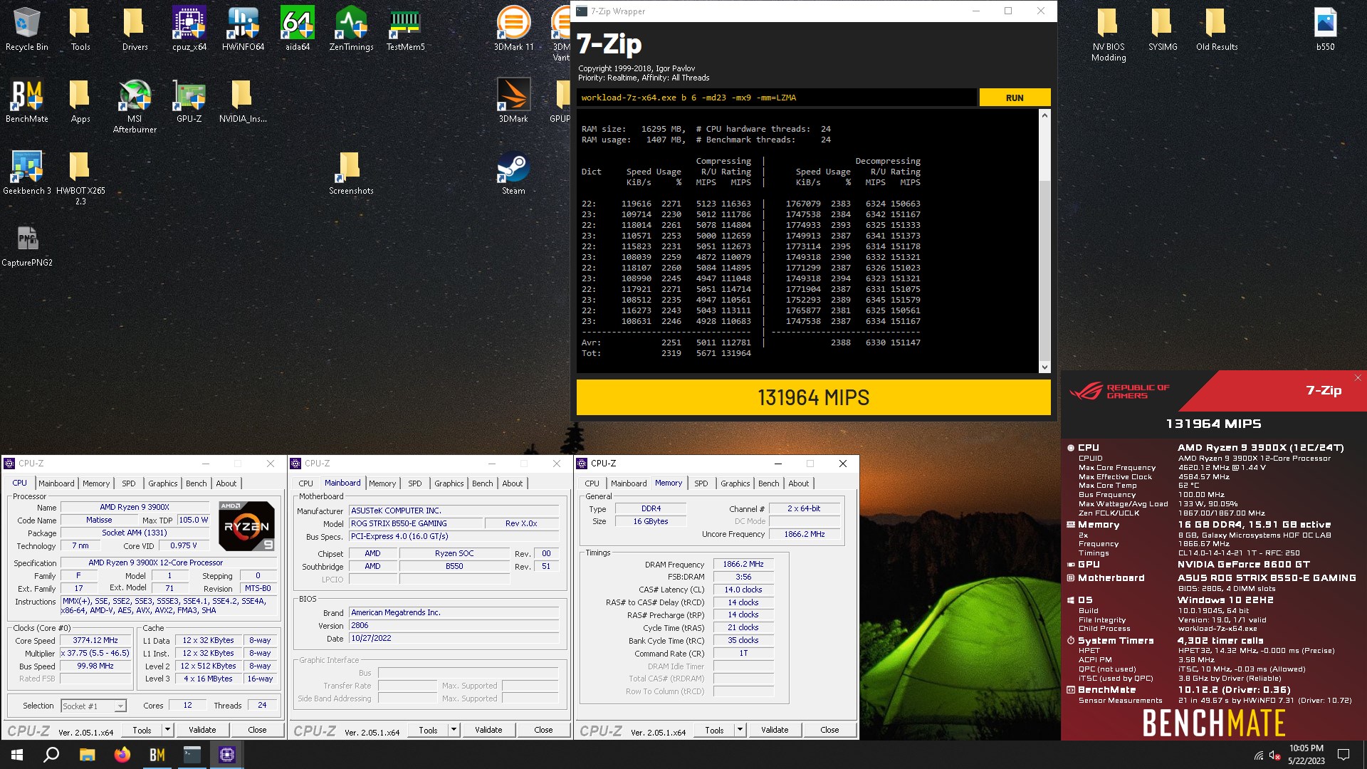Image resolution: width=1367 pixels, height=769 pixels.
Task: Launch GPU-Z desktop shortcut
Action: pos(189,101)
